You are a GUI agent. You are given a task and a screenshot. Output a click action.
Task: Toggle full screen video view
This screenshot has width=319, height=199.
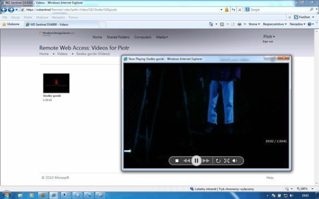226,161
